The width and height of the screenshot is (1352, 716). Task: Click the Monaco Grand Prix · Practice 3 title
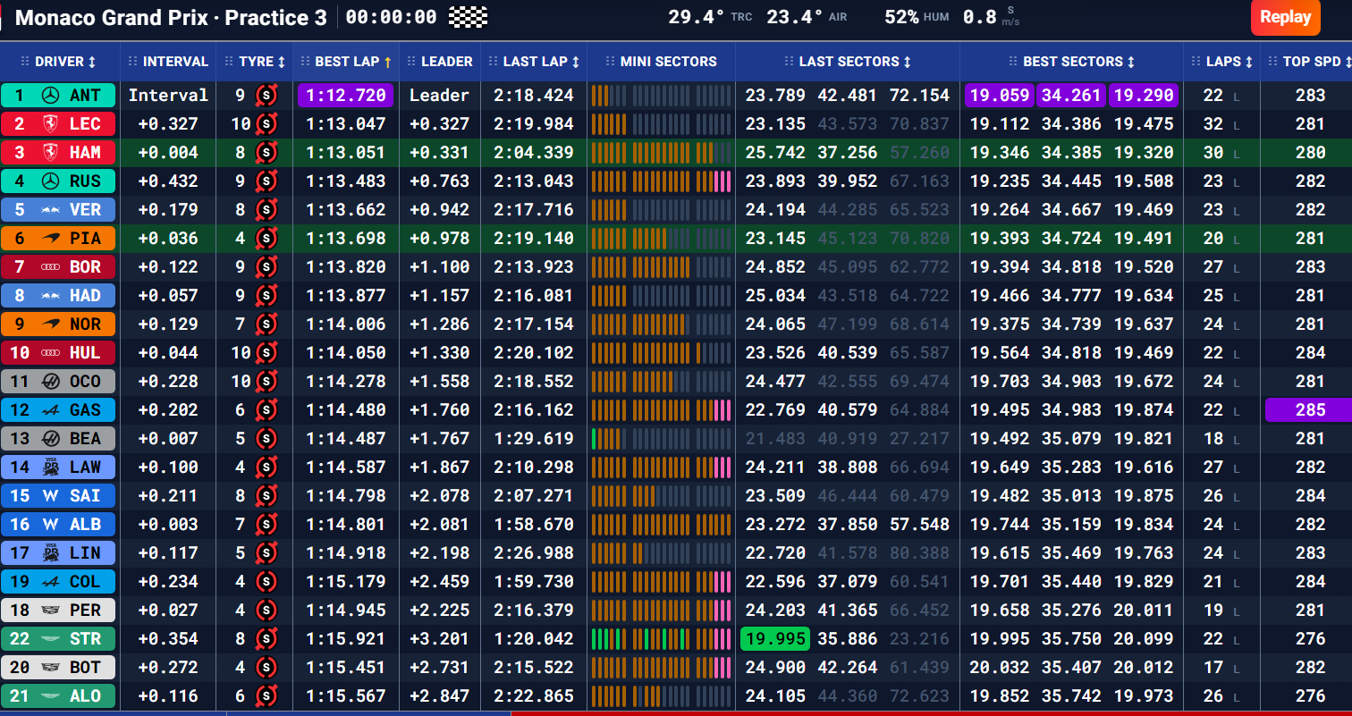tap(171, 17)
